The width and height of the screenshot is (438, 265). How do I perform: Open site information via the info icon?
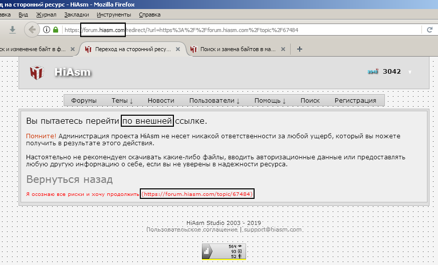pyautogui.click(x=47, y=30)
